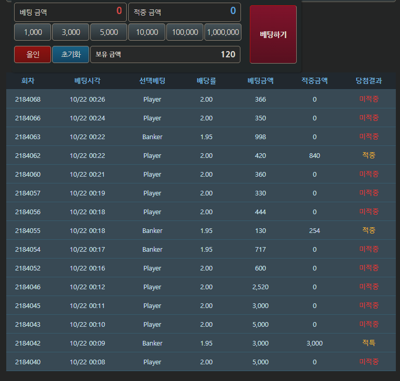Click 적특 result in round 2184042 row

click(x=369, y=343)
